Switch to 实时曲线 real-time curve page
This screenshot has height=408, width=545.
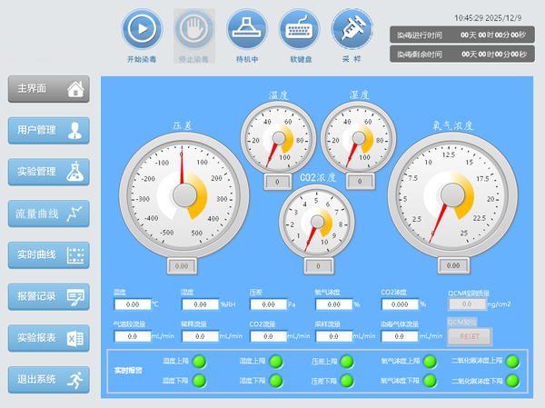click(x=49, y=254)
